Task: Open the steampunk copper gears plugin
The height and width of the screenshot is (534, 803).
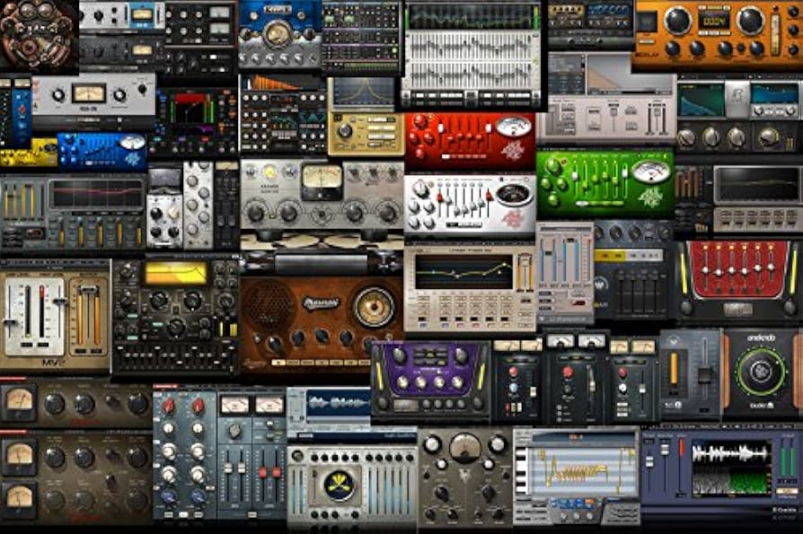Action: (x=39, y=35)
